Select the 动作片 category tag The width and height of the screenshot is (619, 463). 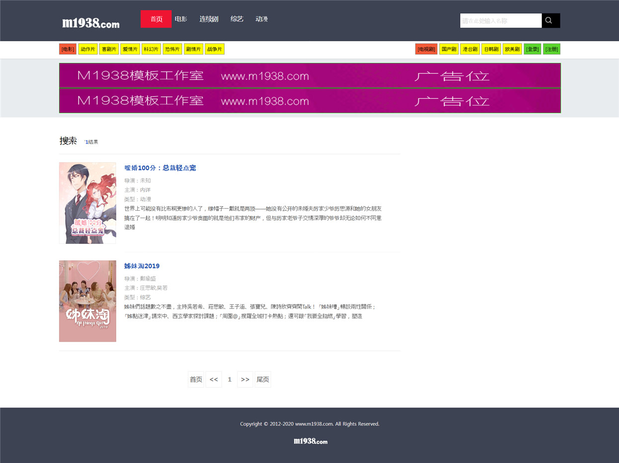point(88,49)
